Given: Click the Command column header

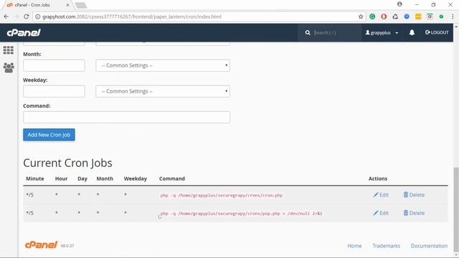Looking at the screenshot, I should [x=172, y=178].
